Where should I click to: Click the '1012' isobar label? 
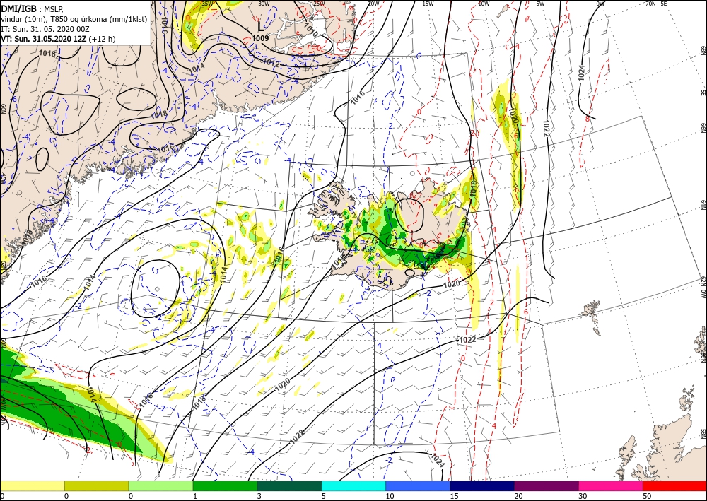pyautogui.click(x=271, y=61)
